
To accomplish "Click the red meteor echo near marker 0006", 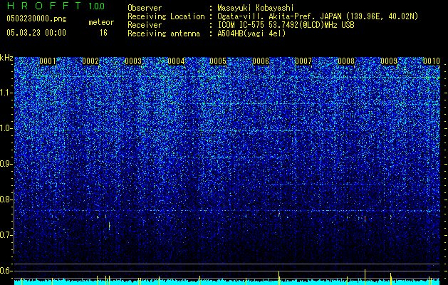I will pyautogui.click(x=279, y=214).
